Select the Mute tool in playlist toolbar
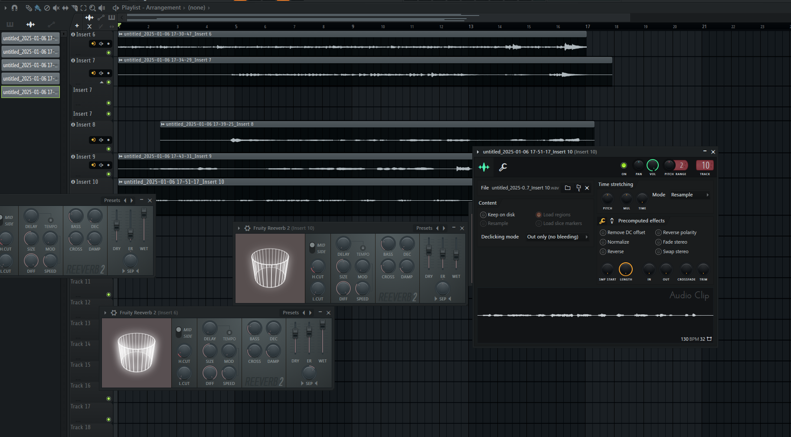The image size is (791, 437). coord(56,8)
